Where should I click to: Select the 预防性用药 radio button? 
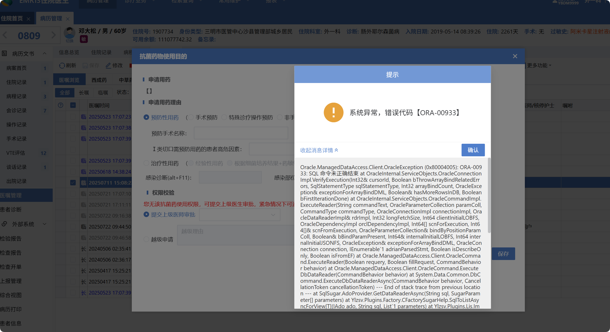(x=146, y=117)
